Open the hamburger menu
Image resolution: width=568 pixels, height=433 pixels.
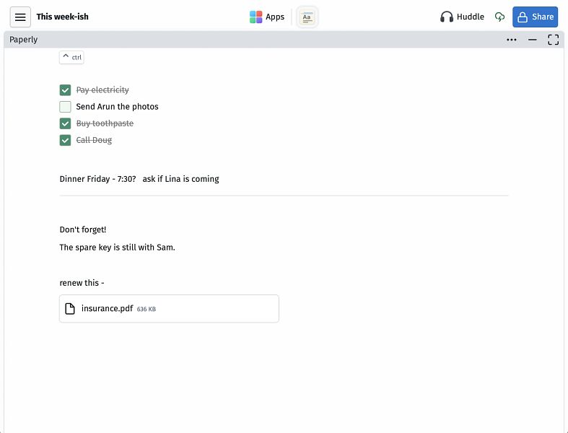click(x=20, y=17)
